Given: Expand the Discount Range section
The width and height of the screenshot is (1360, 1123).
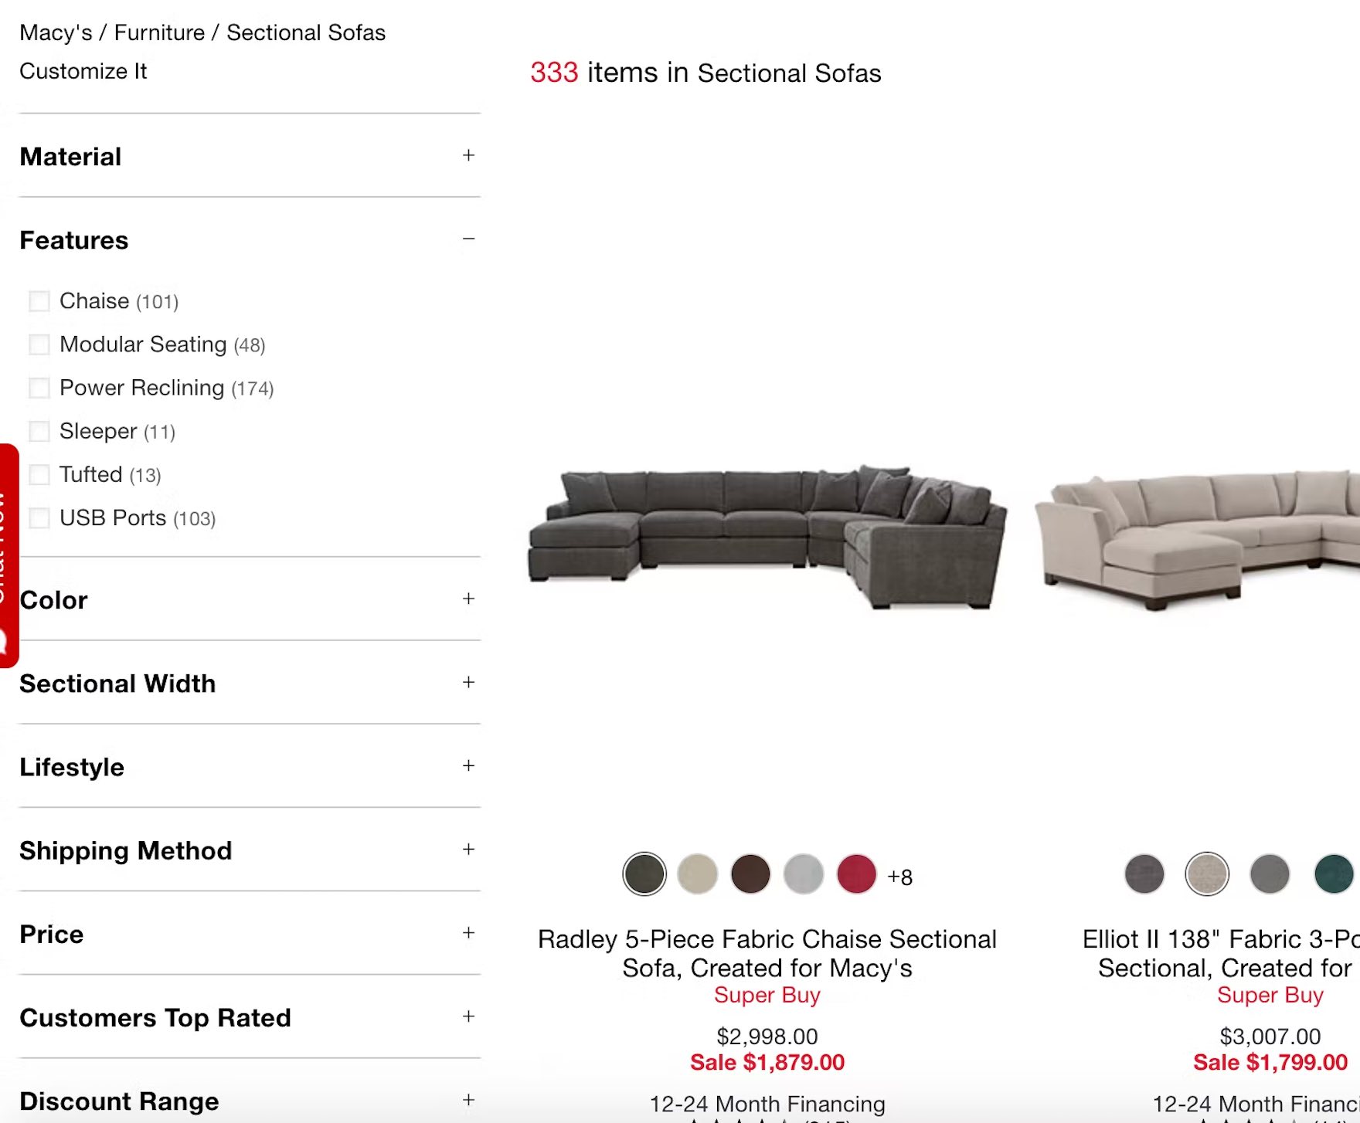Looking at the screenshot, I should click(x=249, y=1100).
